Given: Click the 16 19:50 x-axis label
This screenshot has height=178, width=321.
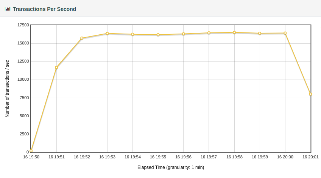Looking at the screenshot, I should point(31,157).
